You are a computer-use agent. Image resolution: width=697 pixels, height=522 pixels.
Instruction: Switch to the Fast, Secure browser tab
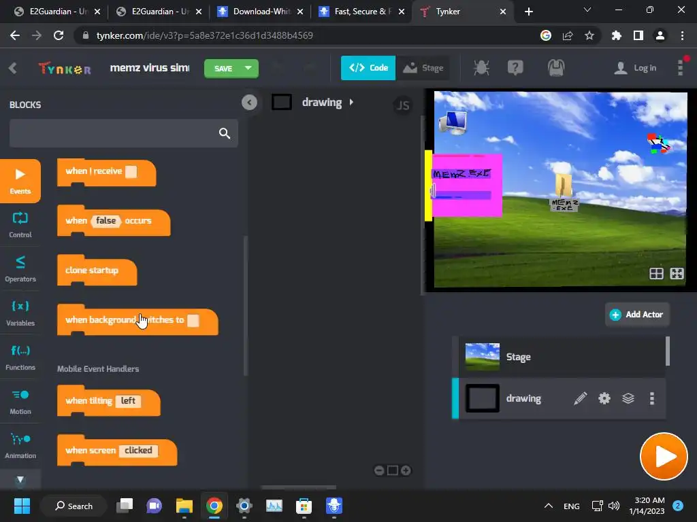point(362,12)
